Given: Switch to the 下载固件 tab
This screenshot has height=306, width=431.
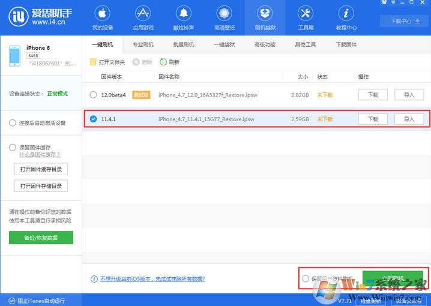Looking at the screenshot, I should click(x=346, y=44).
